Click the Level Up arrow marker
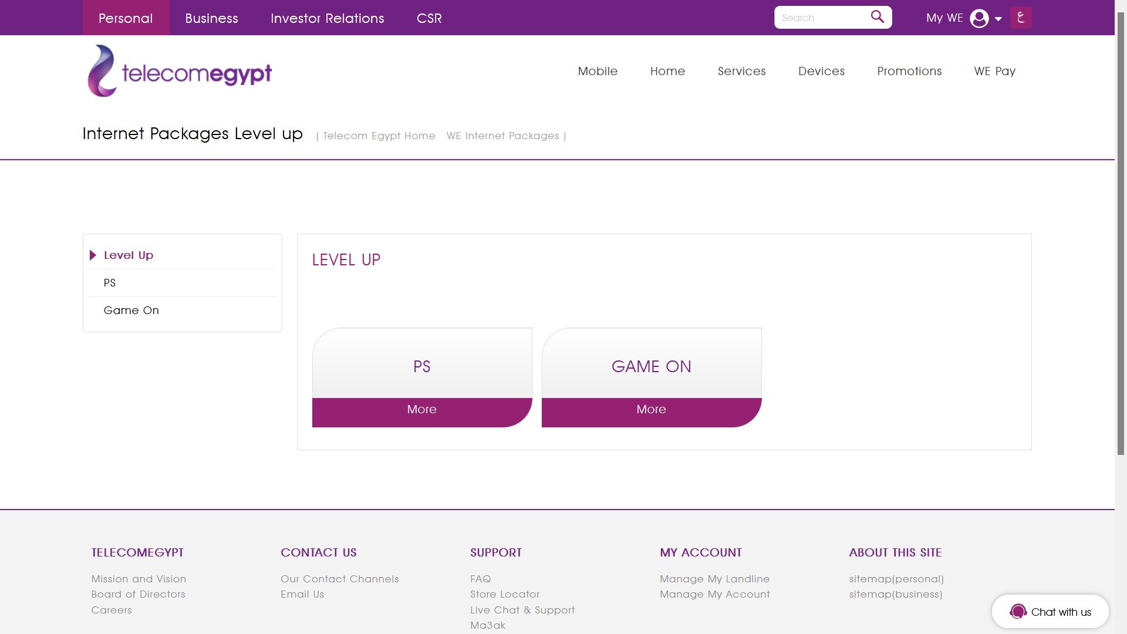The width and height of the screenshot is (1127, 634). tap(93, 255)
